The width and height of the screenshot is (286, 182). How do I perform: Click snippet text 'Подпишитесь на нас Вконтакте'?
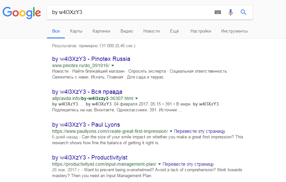tap(83, 110)
